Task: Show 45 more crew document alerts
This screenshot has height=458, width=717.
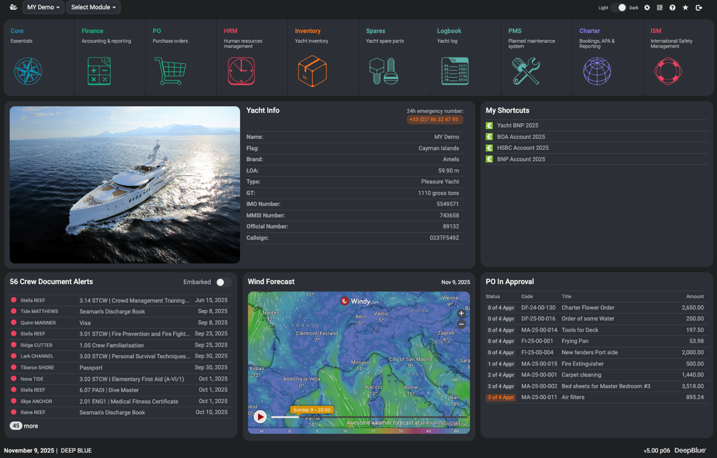Action: point(24,426)
